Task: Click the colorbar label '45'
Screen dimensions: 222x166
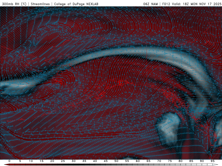Action: (106, 161)
